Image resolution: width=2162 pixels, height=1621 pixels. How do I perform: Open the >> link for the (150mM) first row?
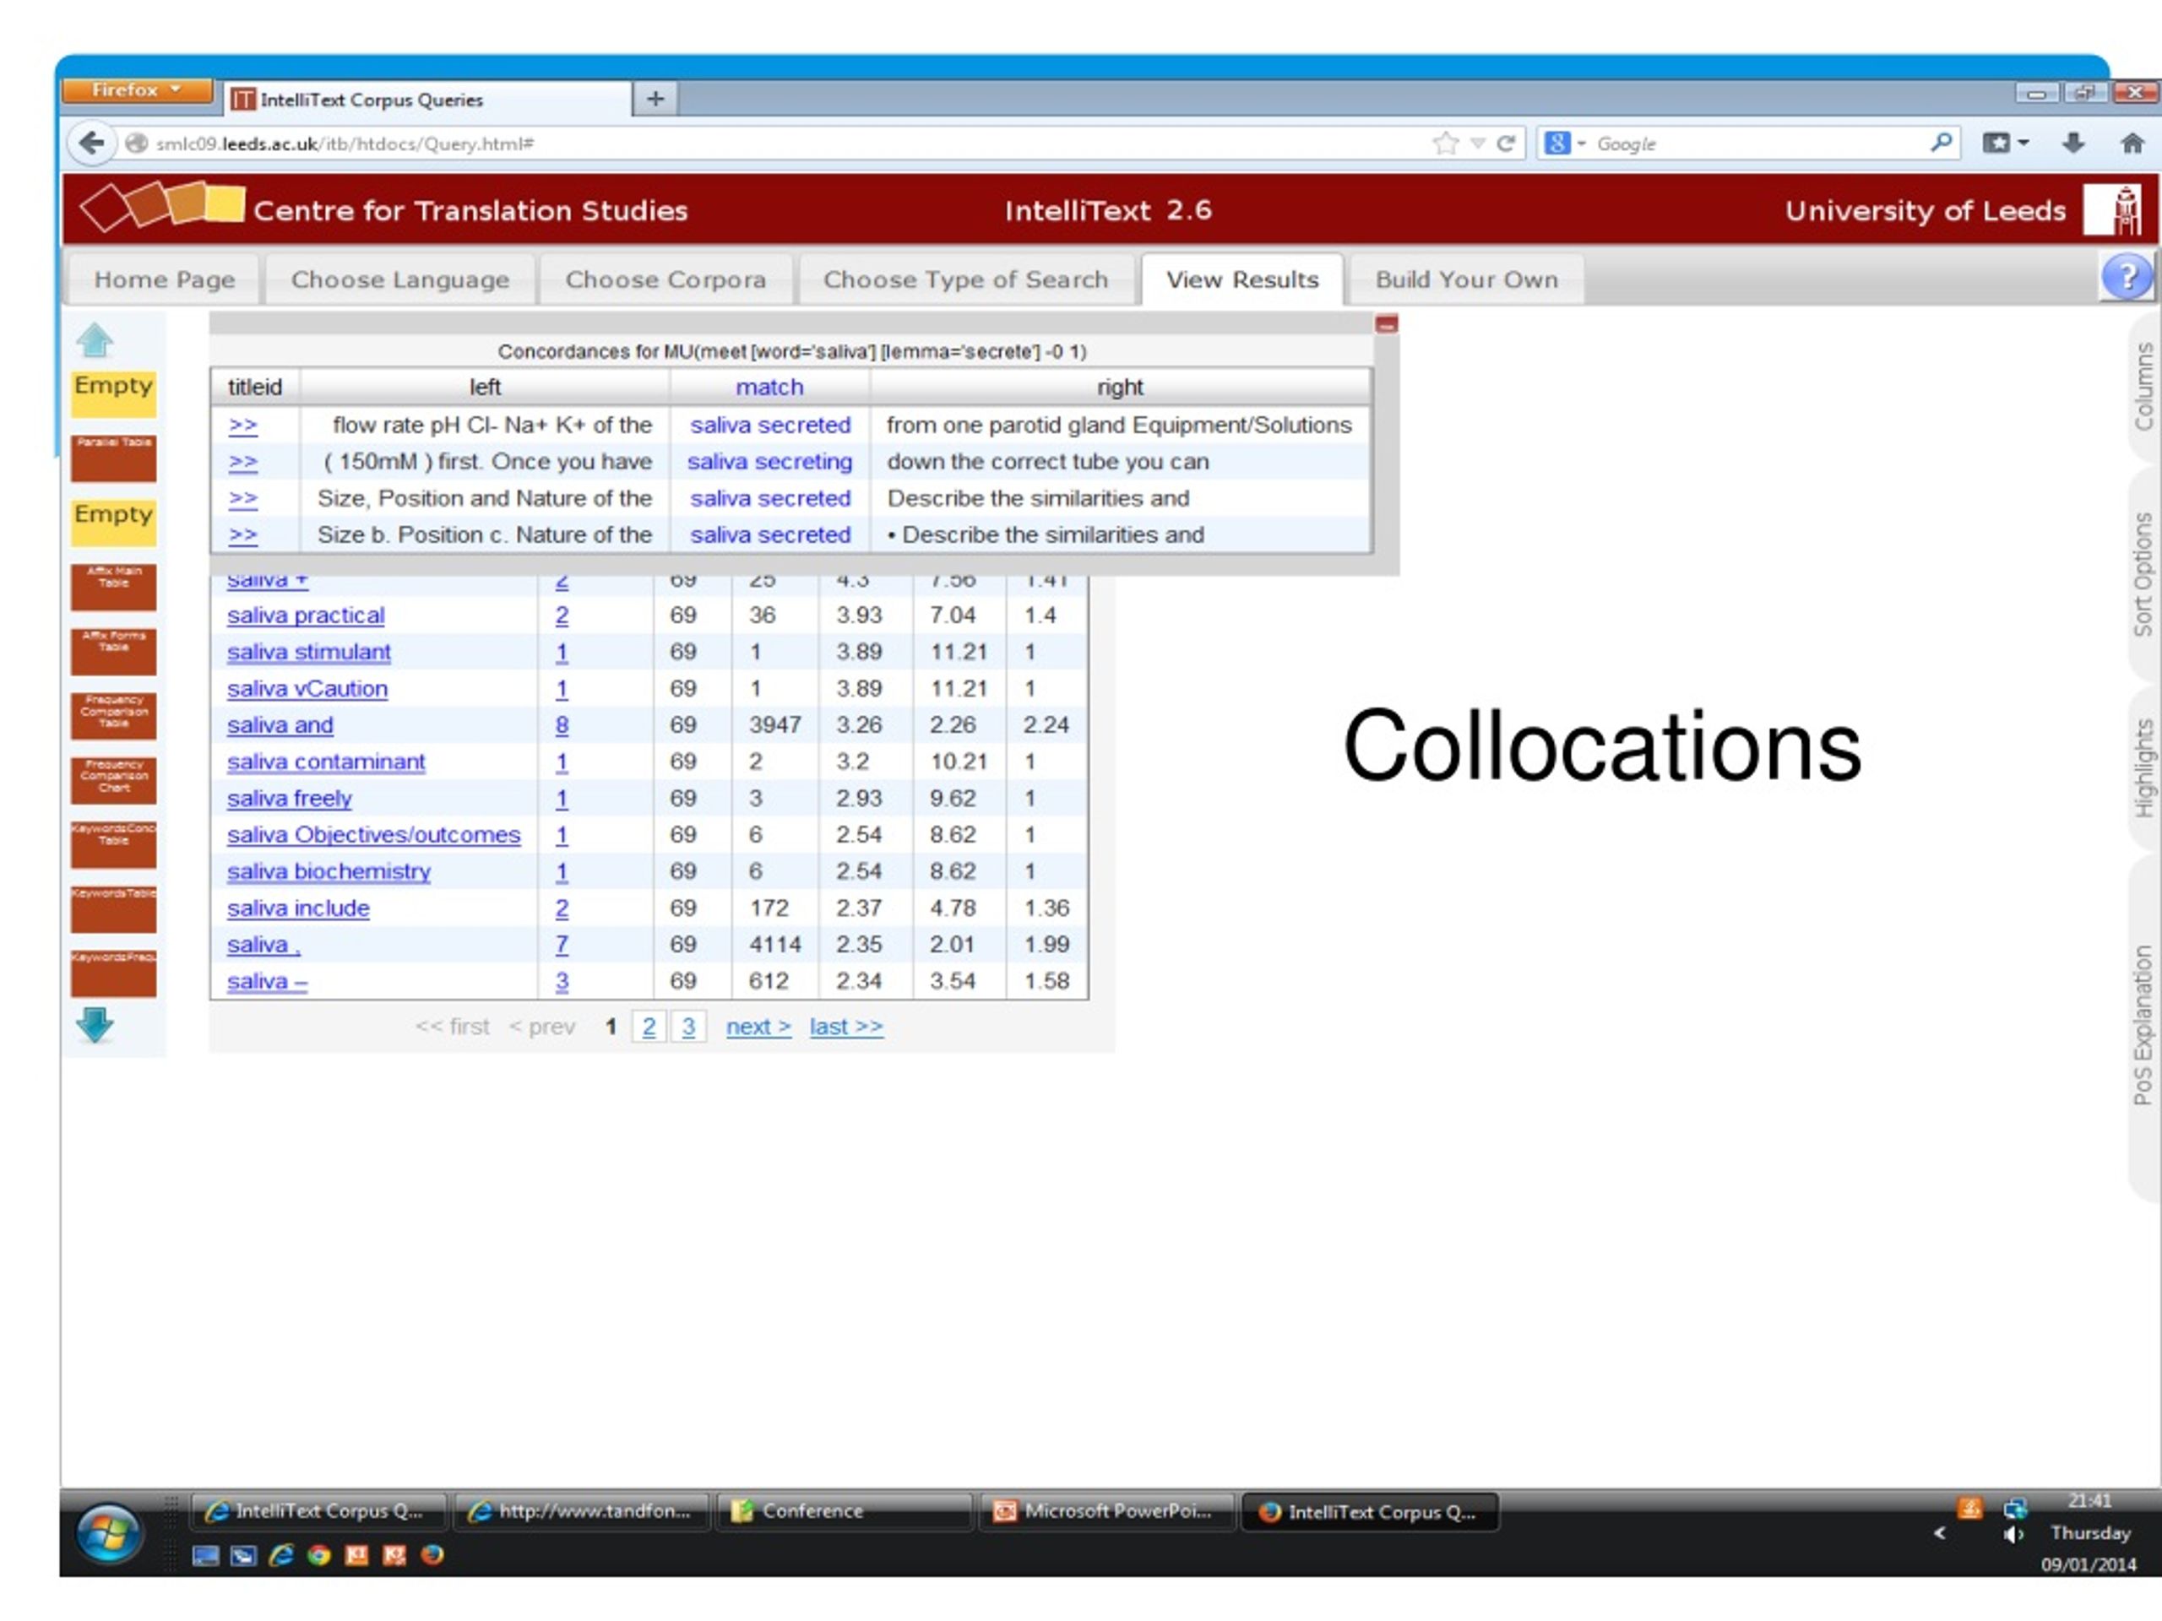pos(242,462)
